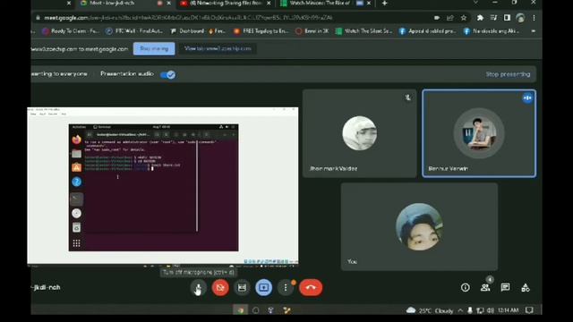
Task: Open the activities icon in Meet
Action: point(526,288)
